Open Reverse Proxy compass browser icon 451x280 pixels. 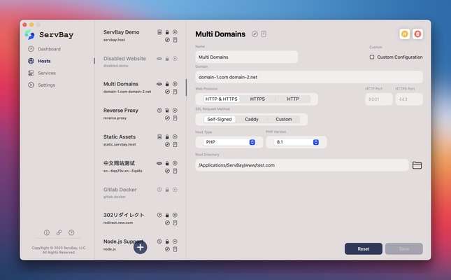click(x=167, y=118)
